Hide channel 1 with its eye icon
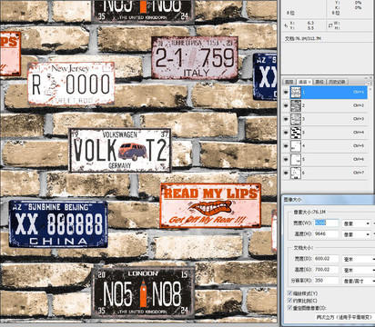This screenshot has width=375, height=327. point(286,92)
